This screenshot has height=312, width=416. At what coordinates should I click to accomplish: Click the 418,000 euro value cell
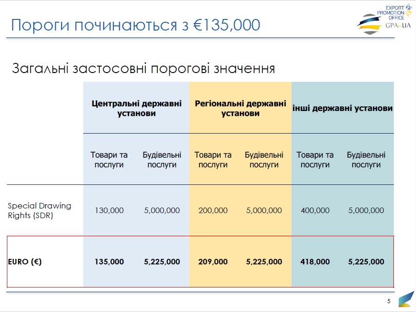[x=315, y=262]
